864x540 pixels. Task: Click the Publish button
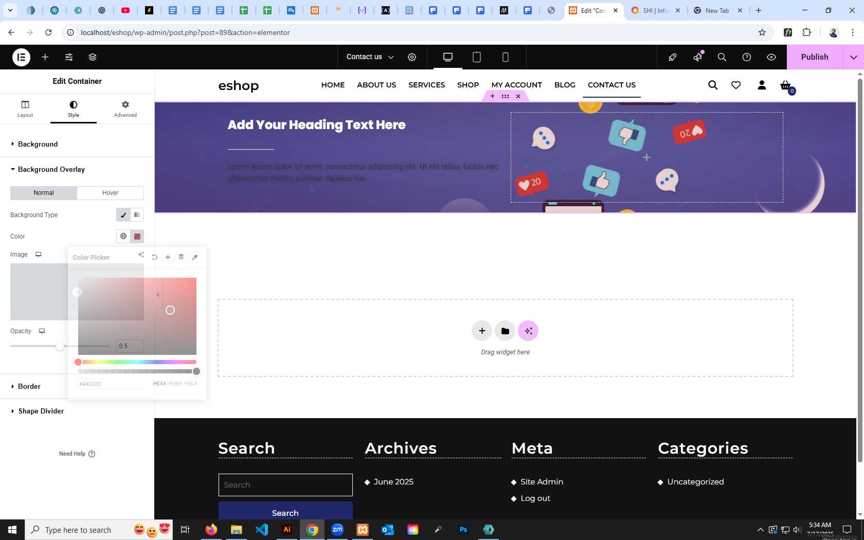pos(815,57)
